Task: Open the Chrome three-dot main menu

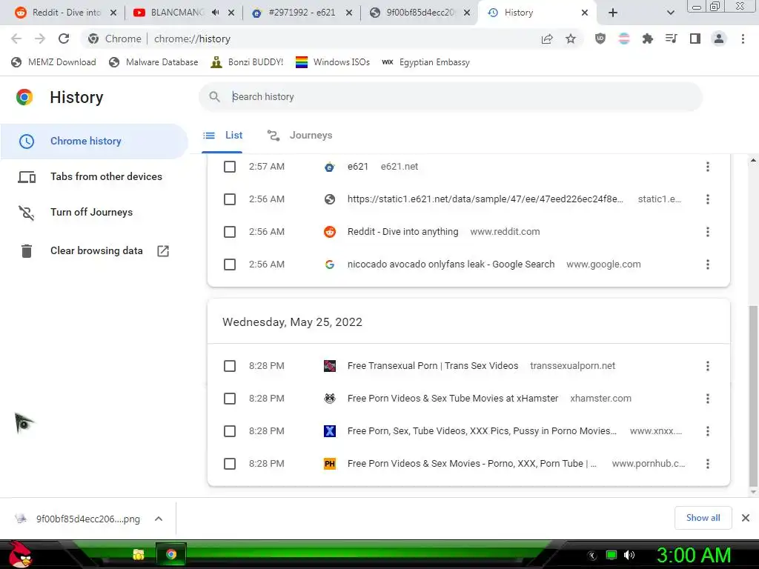Action: (x=743, y=39)
